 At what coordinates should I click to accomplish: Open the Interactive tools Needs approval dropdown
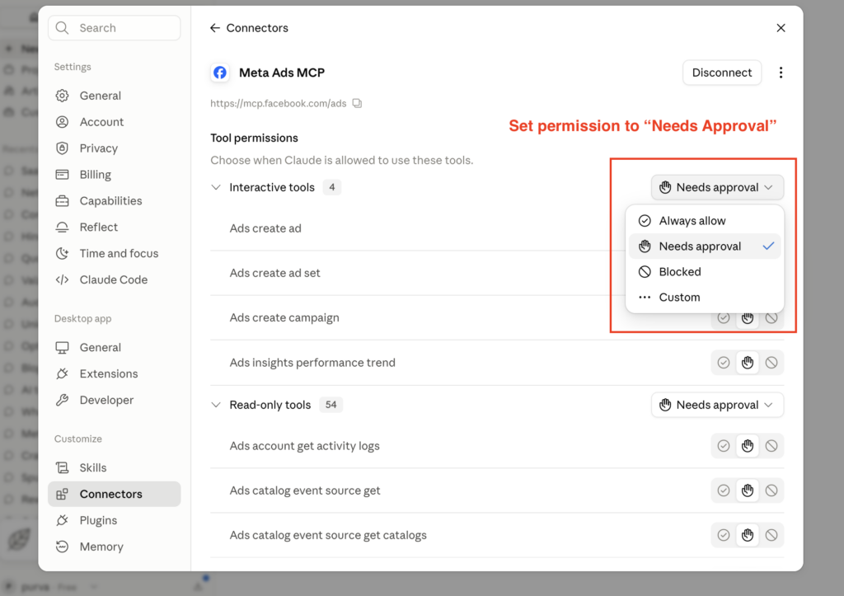click(x=717, y=187)
